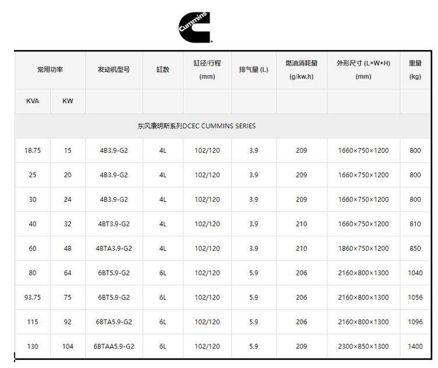Select engine model 6BTAA5.9-G2
This screenshot has width=438, height=368.
(x=114, y=346)
